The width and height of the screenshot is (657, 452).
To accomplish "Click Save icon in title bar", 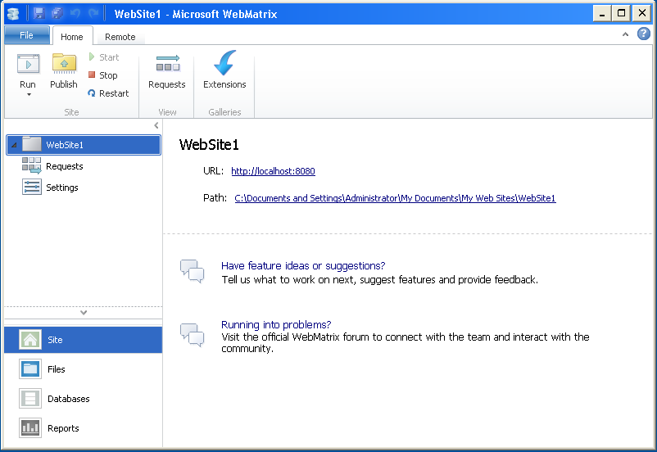I will (39, 13).
